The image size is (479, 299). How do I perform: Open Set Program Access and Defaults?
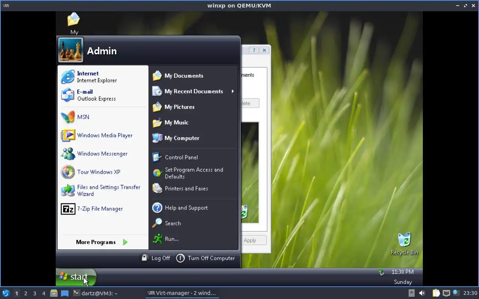click(194, 173)
